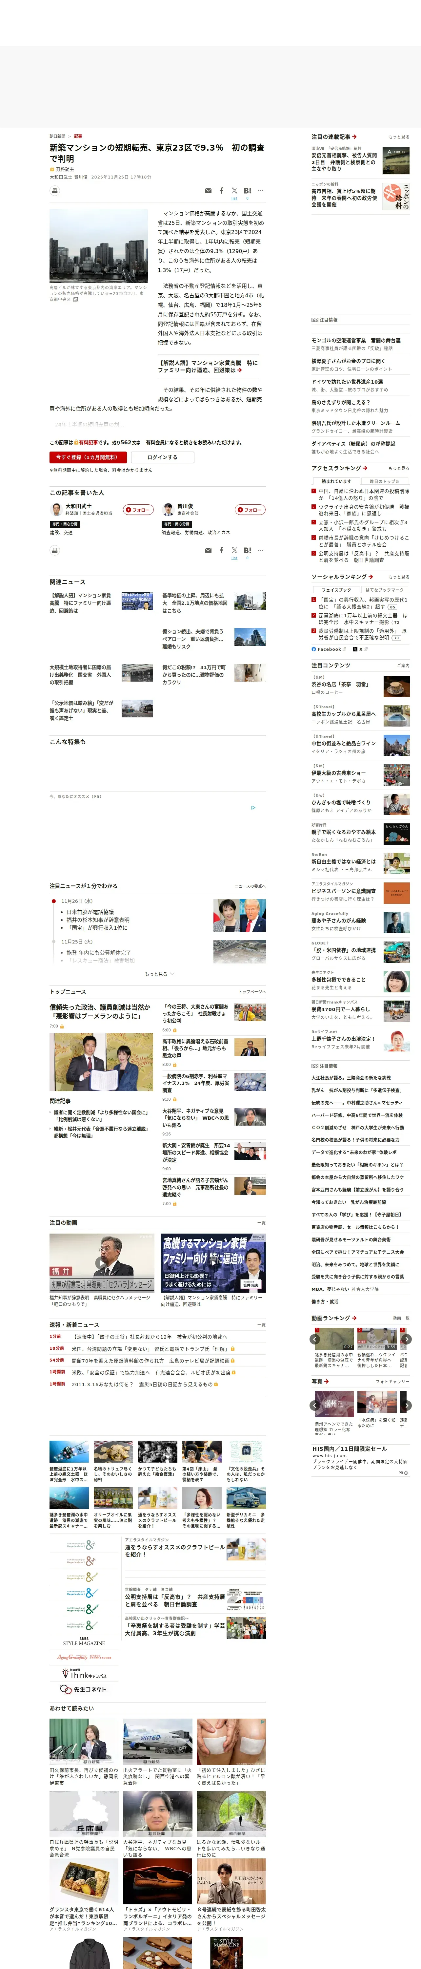This screenshot has height=1969, width=421.
Task: Open 渋谷の名店「茶亭 羽當」coffee thumbnail
Action: coord(396,687)
